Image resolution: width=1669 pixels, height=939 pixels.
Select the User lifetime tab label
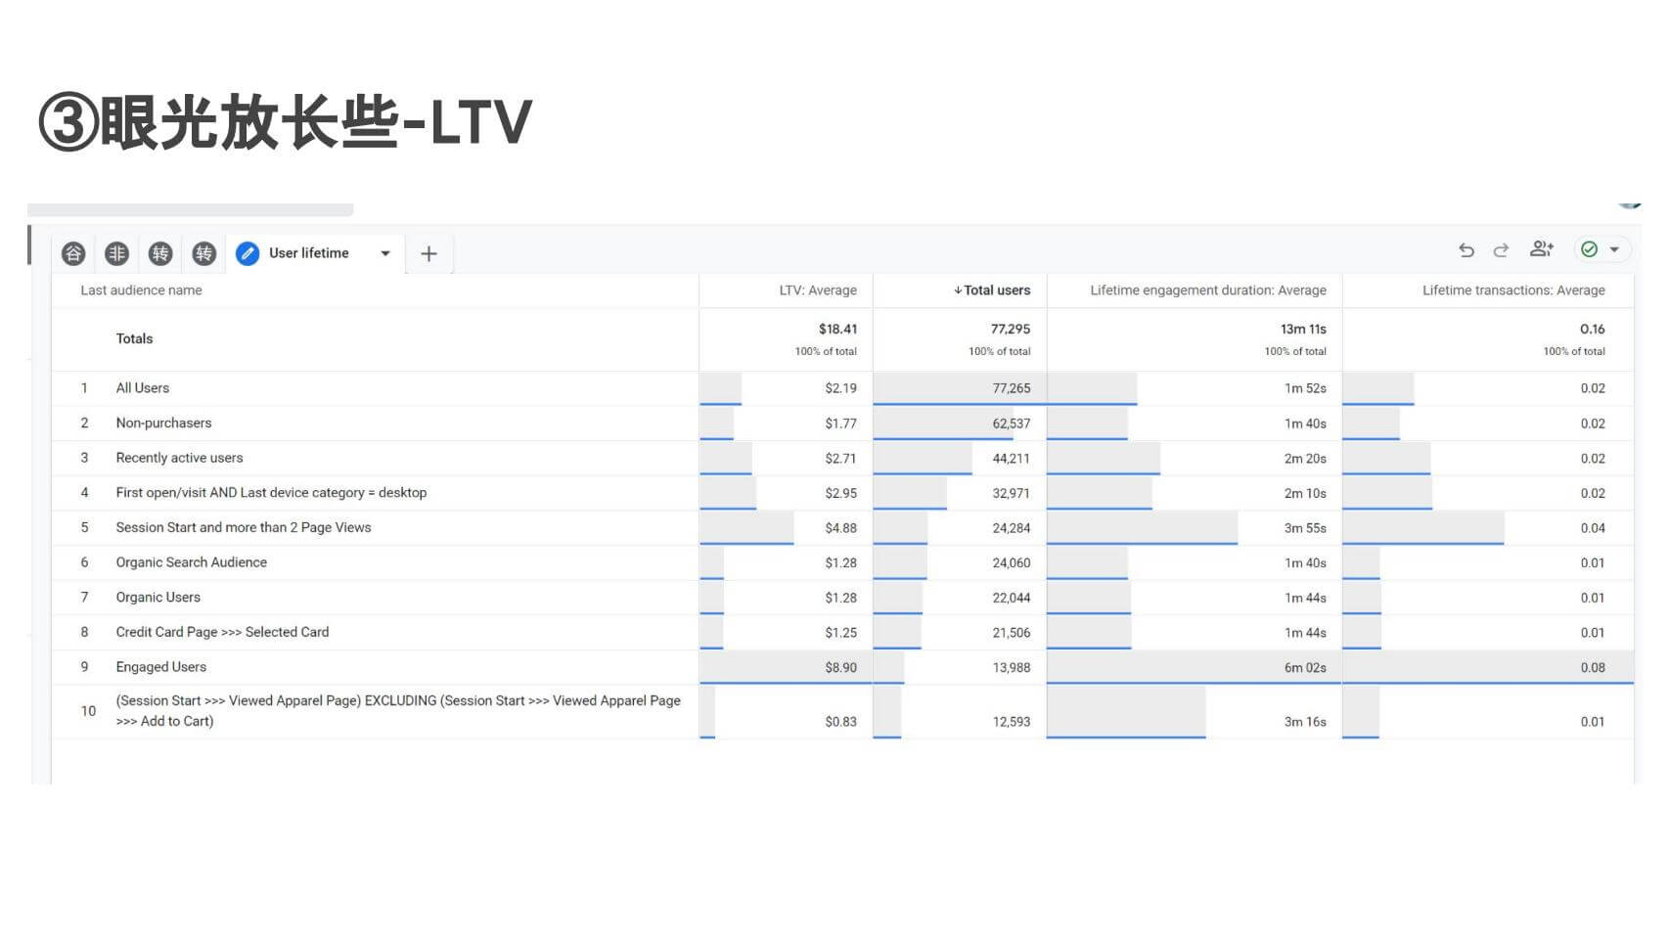(x=308, y=253)
